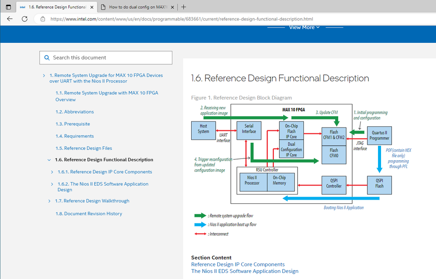The height and width of the screenshot is (279, 436).
Task: Expand 1.6.1 Reference Design IP Core Components
Action: pos(52,172)
